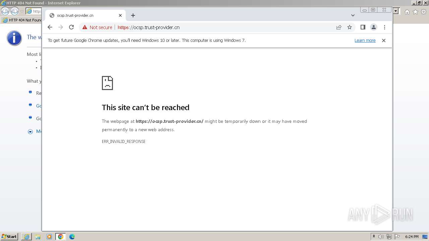Click the sad page icon
Image resolution: width=429 pixels, height=241 pixels.
tap(107, 83)
